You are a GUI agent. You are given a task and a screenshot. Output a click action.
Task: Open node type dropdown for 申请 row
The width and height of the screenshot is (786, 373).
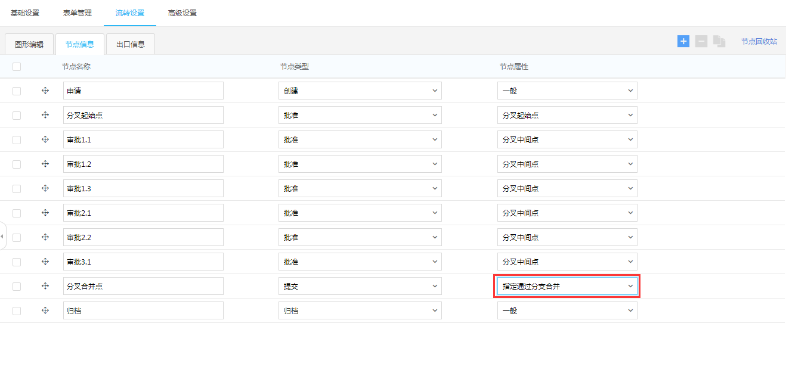(360, 91)
